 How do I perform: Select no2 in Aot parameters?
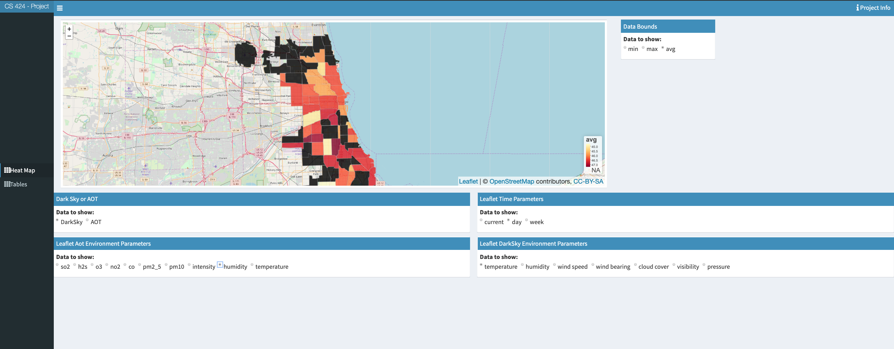click(107, 265)
